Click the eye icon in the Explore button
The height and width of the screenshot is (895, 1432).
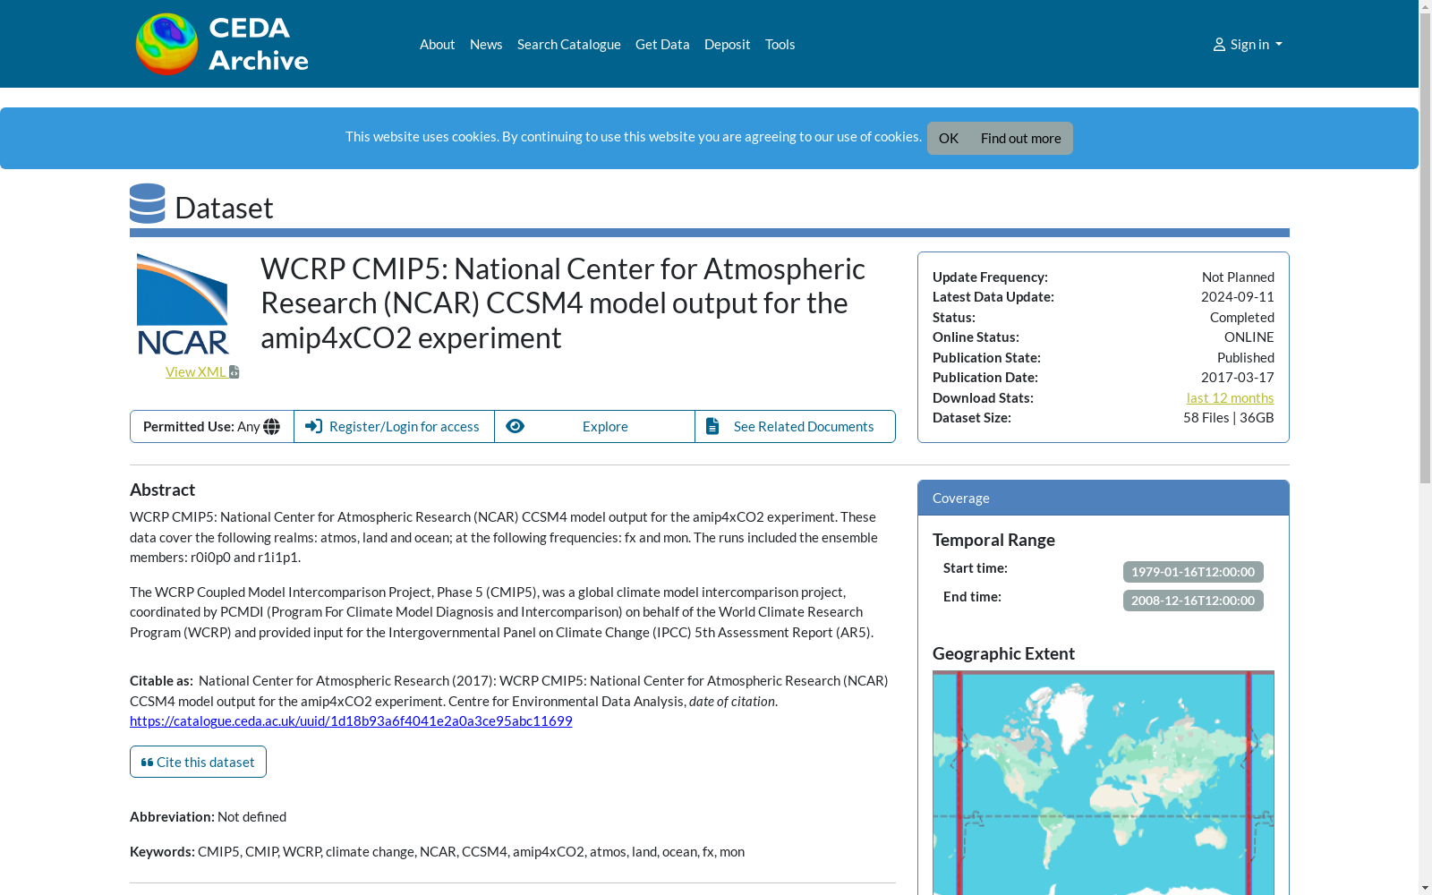pos(515,426)
